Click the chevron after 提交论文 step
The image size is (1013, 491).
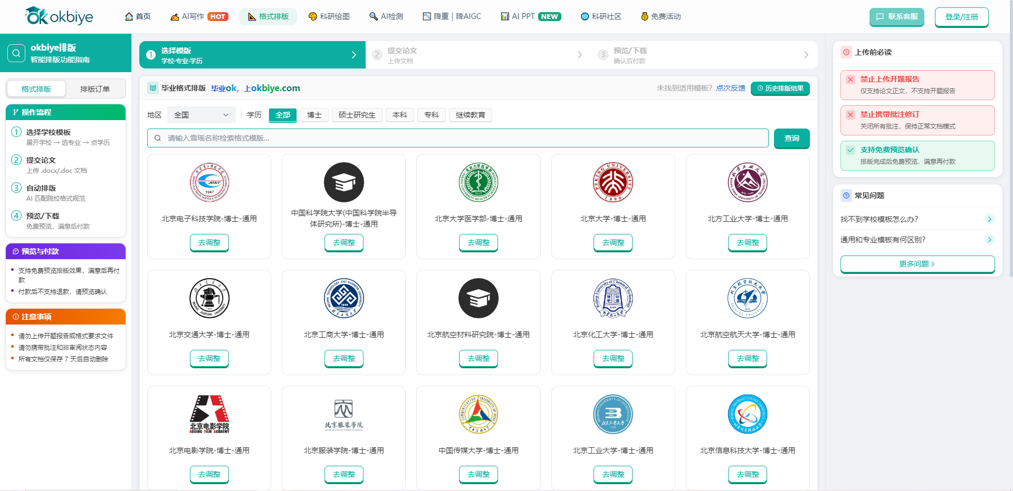pyautogui.click(x=580, y=55)
